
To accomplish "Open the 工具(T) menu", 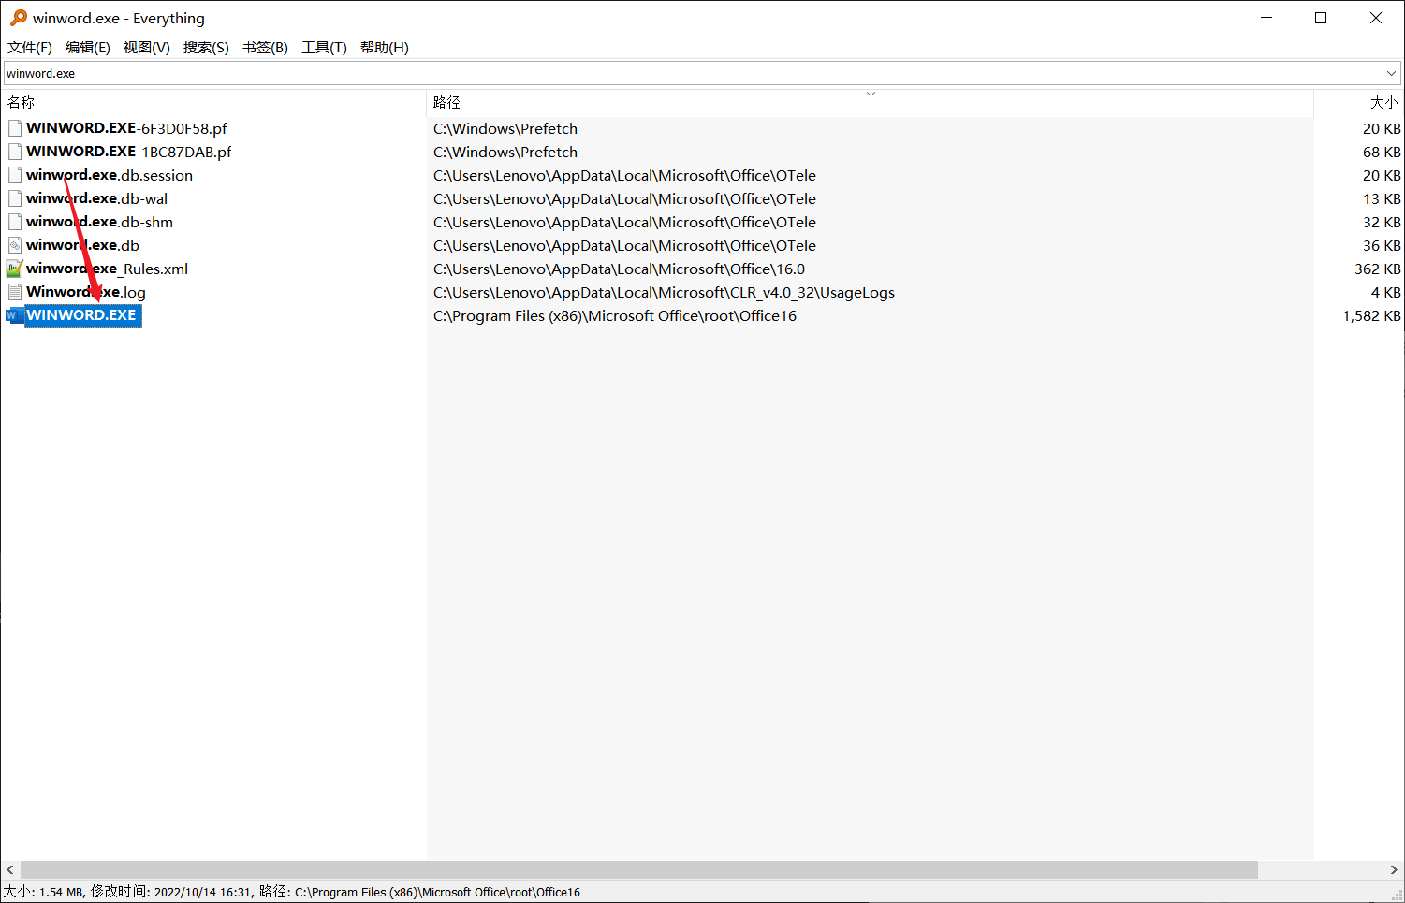I will [324, 48].
